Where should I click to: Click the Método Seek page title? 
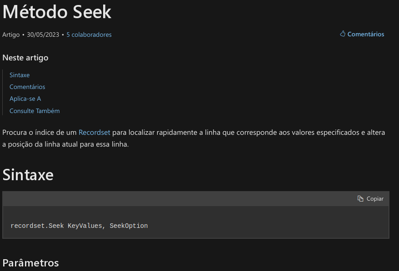[x=57, y=12]
